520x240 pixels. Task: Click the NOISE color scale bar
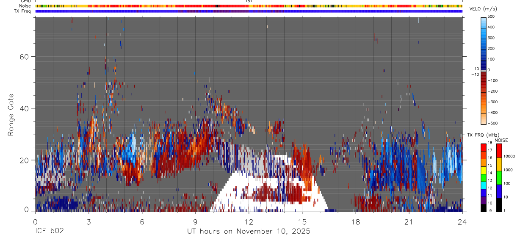499,177
